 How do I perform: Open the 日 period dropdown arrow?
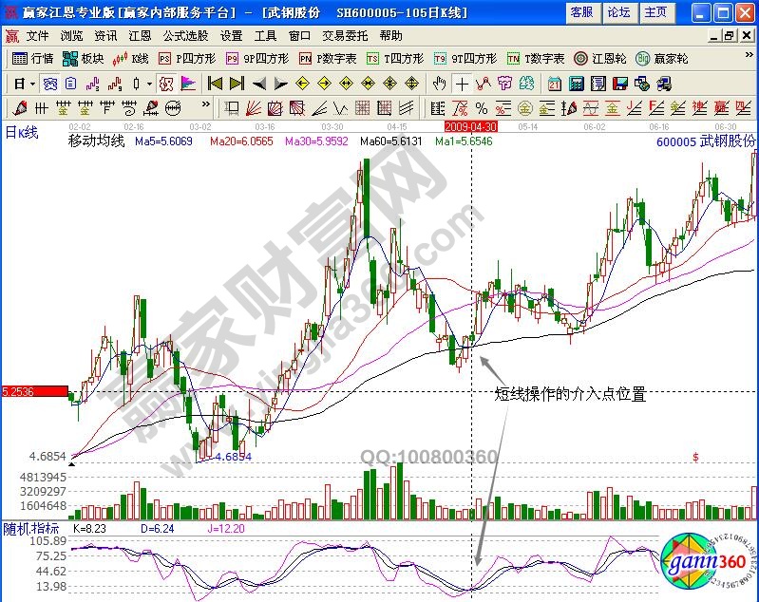tap(31, 84)
